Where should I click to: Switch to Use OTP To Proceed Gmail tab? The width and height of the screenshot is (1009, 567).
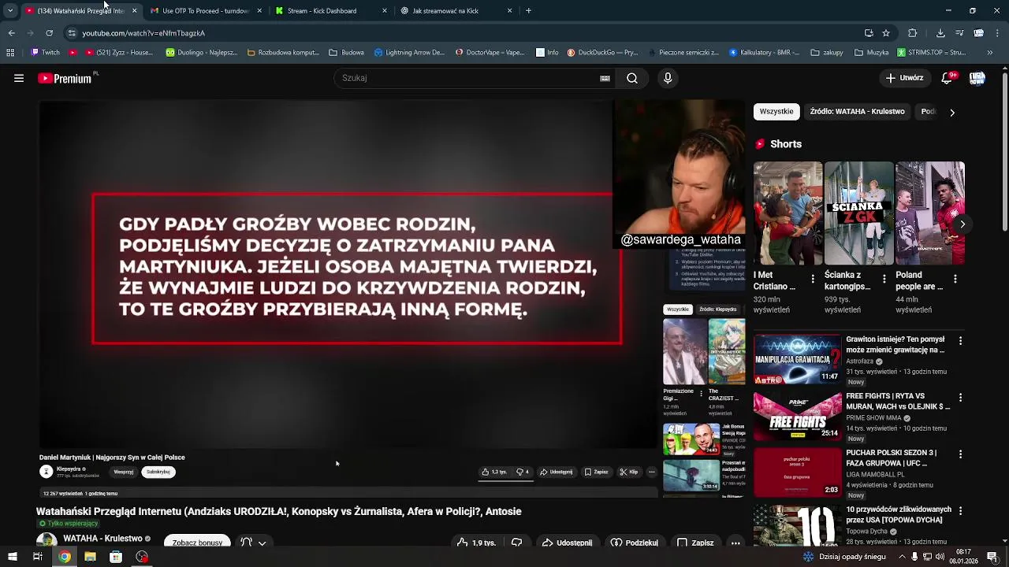pos(205,11)
